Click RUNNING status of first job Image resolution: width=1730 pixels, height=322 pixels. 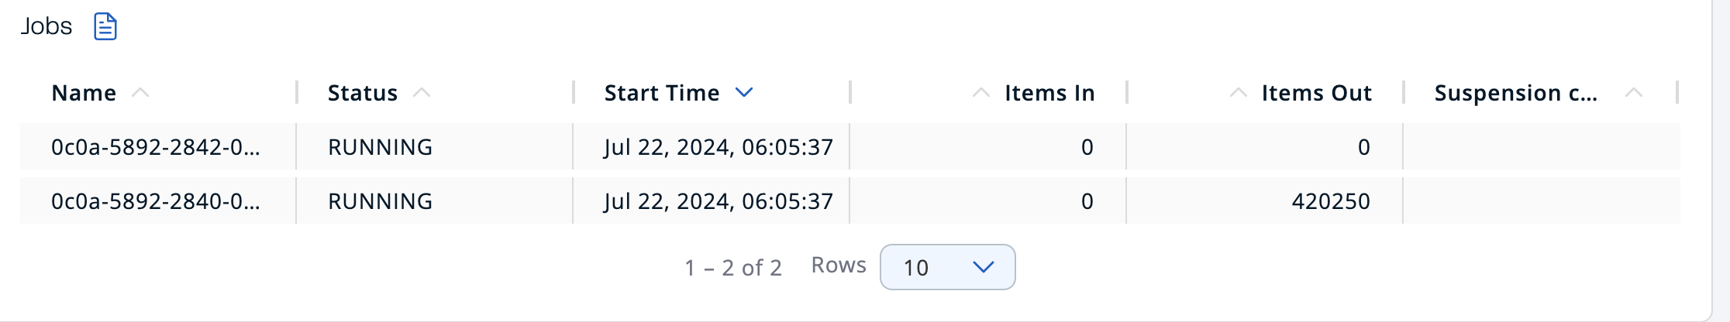381,147
